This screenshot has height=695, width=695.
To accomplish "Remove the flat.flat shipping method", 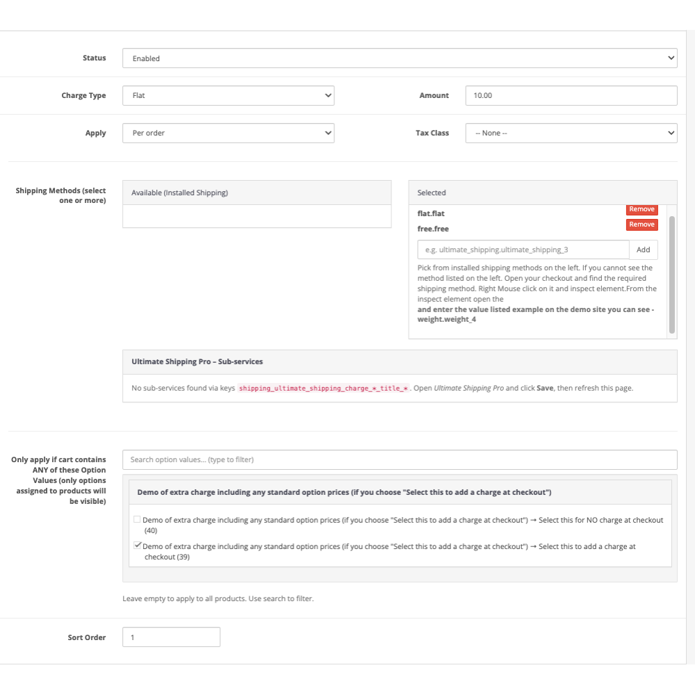I will coord(641,210).
